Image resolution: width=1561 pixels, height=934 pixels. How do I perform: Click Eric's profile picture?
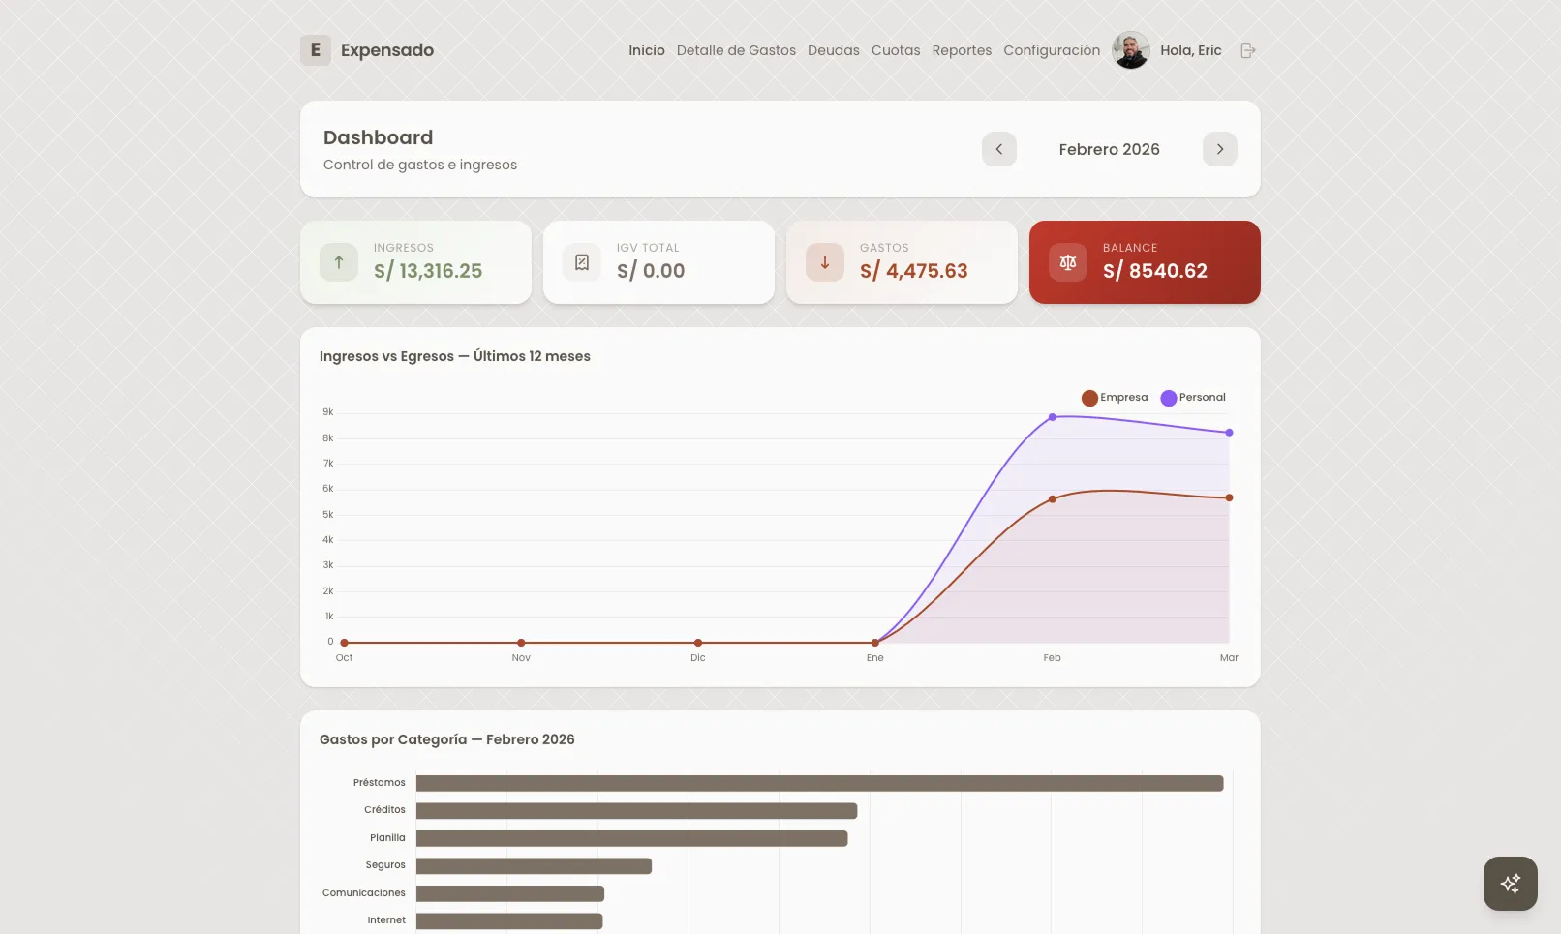tap(1130, 49)
